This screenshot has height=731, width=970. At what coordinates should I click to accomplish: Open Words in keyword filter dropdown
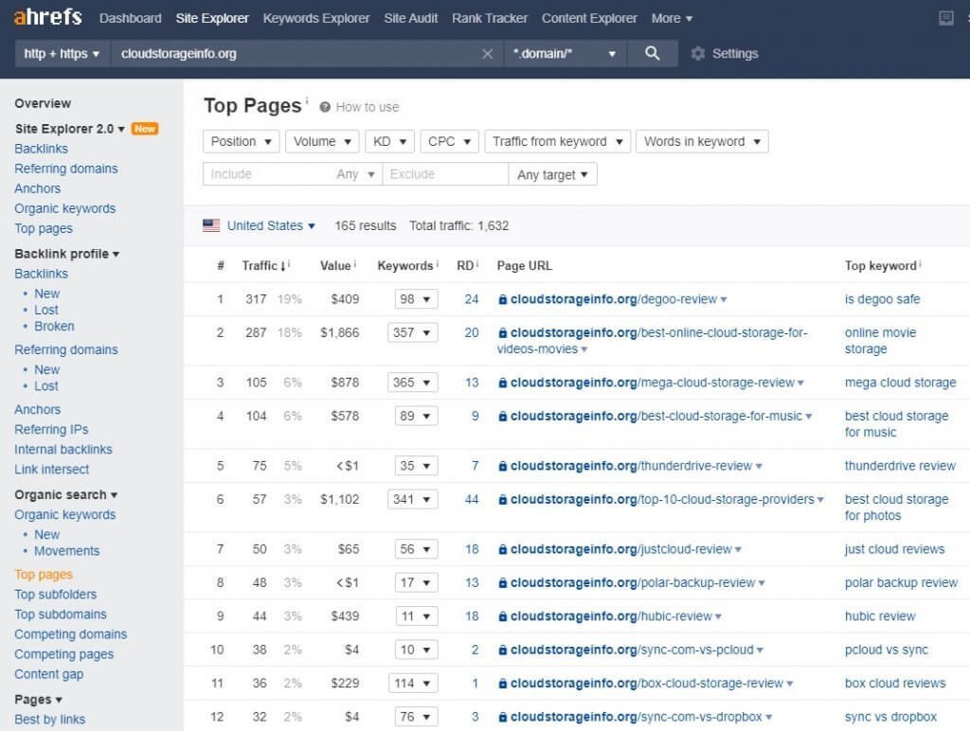point(702,142)
